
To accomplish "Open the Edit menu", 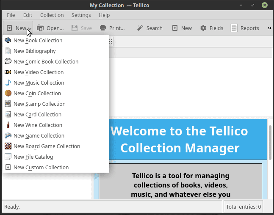I will pyautogui.click(x=28, y=15).
